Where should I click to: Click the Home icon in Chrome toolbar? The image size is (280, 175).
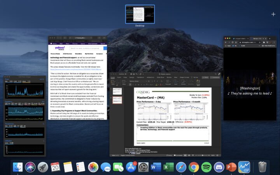[x=236, y=42]
